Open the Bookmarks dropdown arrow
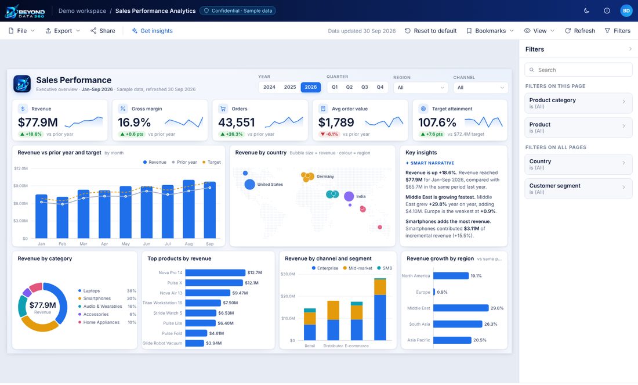Viewport: 638px width, 385px height. click(512, 31)
